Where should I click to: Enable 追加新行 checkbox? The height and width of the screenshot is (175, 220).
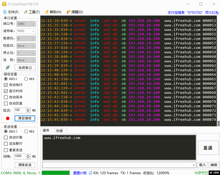(x=6, y=144)
